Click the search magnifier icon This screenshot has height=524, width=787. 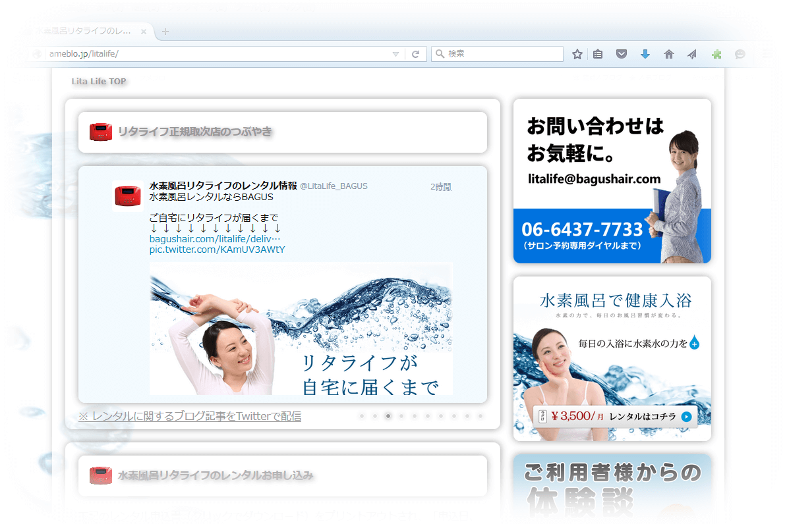pos(440,54)
